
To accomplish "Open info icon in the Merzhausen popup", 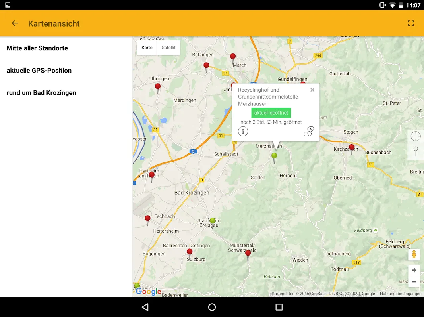I will (x=243, y=132).
